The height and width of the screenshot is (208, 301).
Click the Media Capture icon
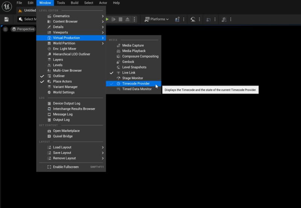click(119, 45)
